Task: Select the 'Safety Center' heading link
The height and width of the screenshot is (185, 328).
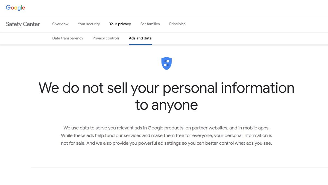Action: point(22,24)
